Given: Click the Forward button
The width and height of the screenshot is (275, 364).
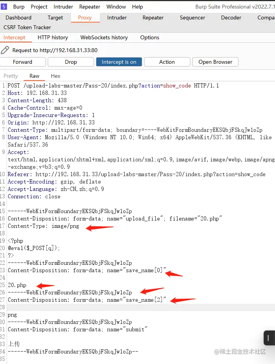Looking at the screenshot, I should 23,62.
